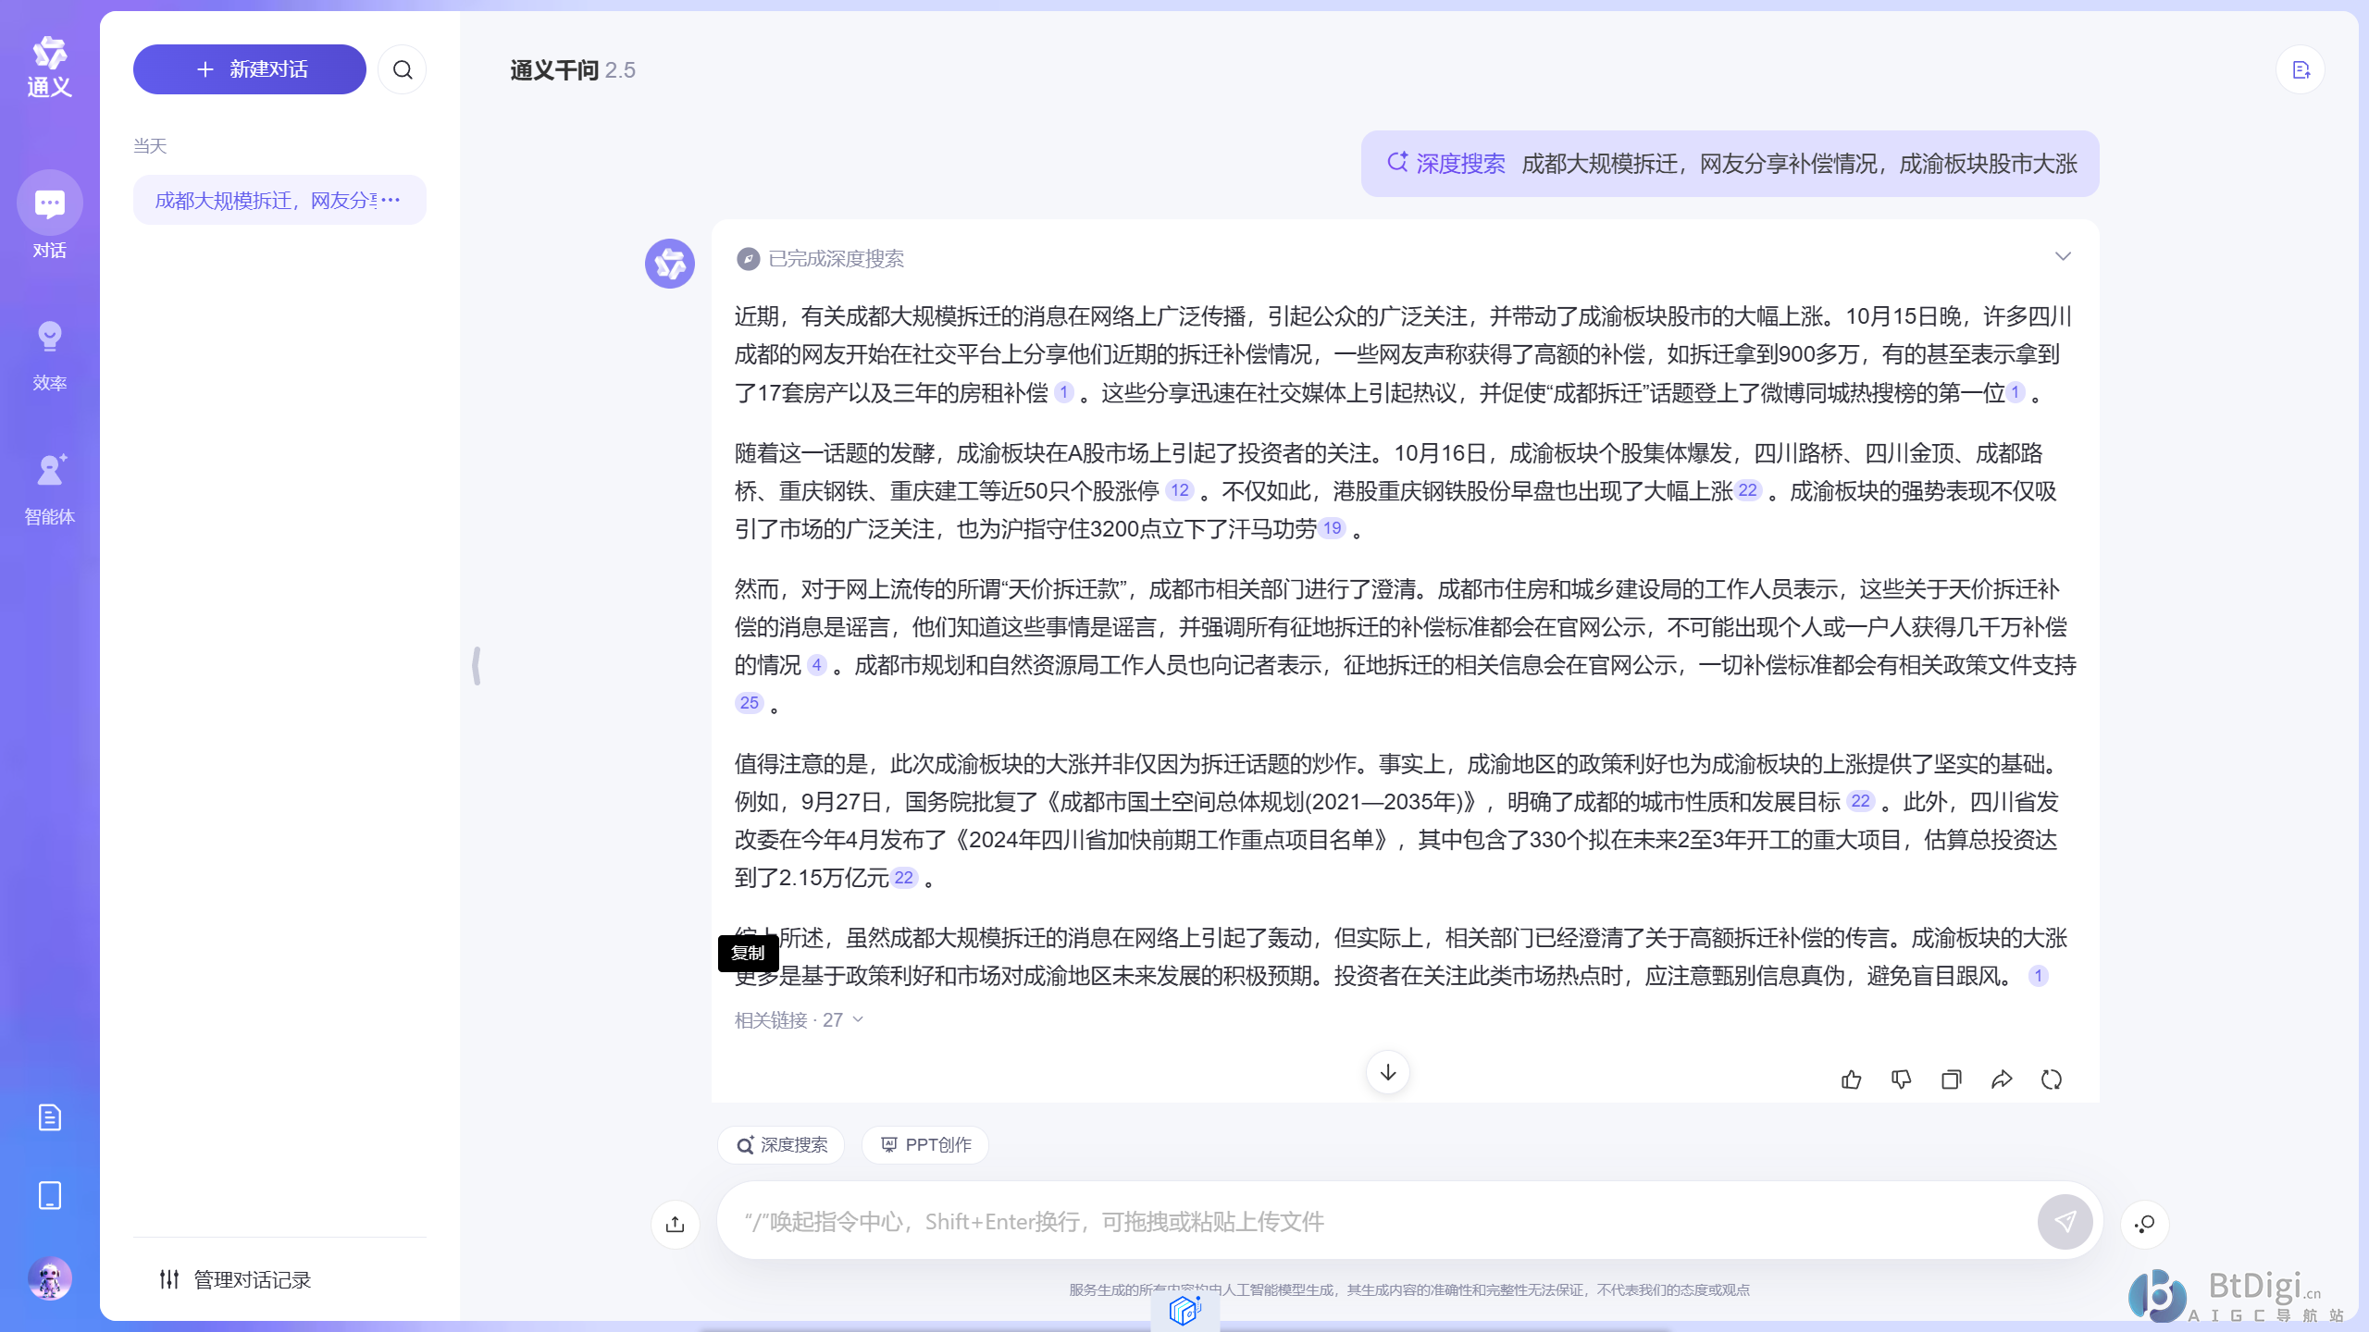
Task: Open more options for the 成都大规模拆迁 conversation
Action: point(391,200)
